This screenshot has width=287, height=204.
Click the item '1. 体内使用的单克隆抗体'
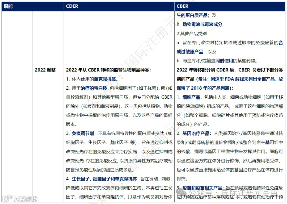click(92, 79)
